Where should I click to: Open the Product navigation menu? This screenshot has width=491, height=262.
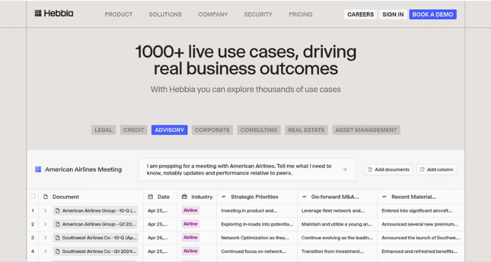point(118,14)
